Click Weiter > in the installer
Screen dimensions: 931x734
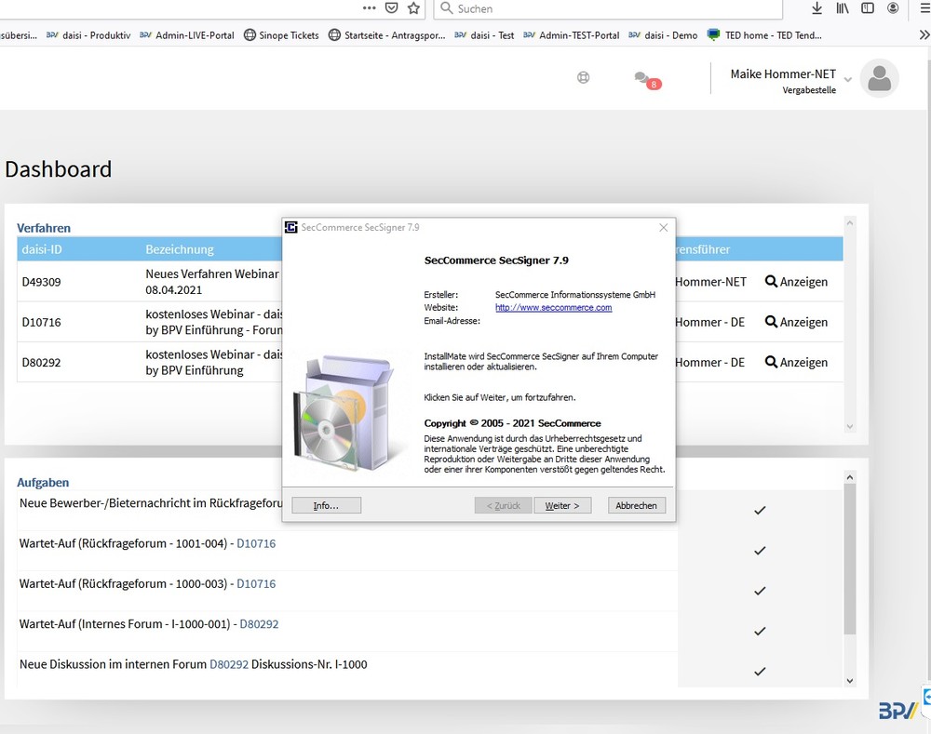562,505
